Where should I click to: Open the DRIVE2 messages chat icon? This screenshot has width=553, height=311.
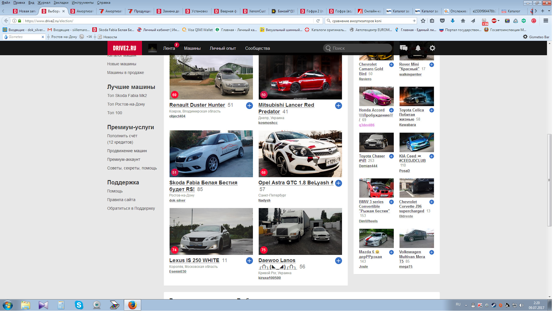(x=404, y=48)
